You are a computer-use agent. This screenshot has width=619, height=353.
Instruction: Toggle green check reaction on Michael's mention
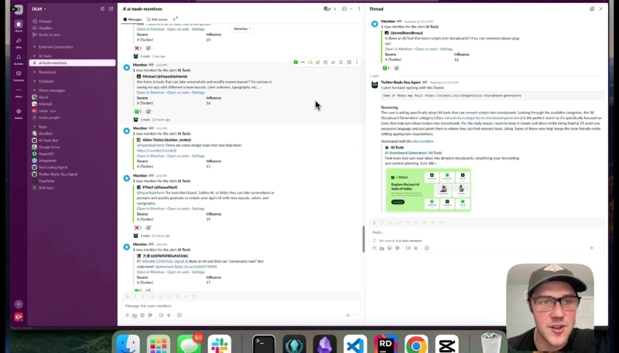pos(138,111)
